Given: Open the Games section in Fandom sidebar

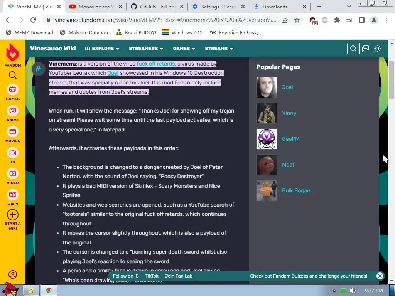Looking at the screenshot, I should point(13,92).
